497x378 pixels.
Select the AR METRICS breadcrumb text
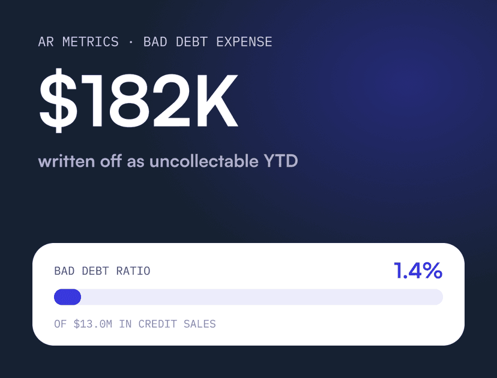tap(78, 42)
